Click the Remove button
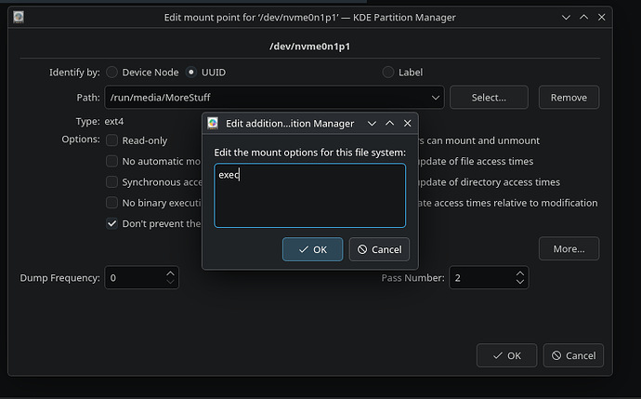Viewport: 641px width, 399px height. (x=569, y=98)
